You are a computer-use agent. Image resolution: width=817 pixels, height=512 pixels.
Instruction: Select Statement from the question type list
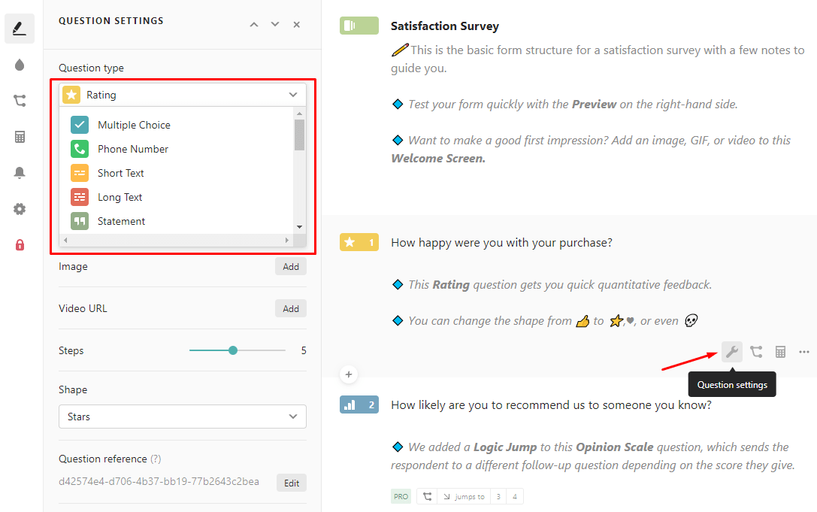121,220
